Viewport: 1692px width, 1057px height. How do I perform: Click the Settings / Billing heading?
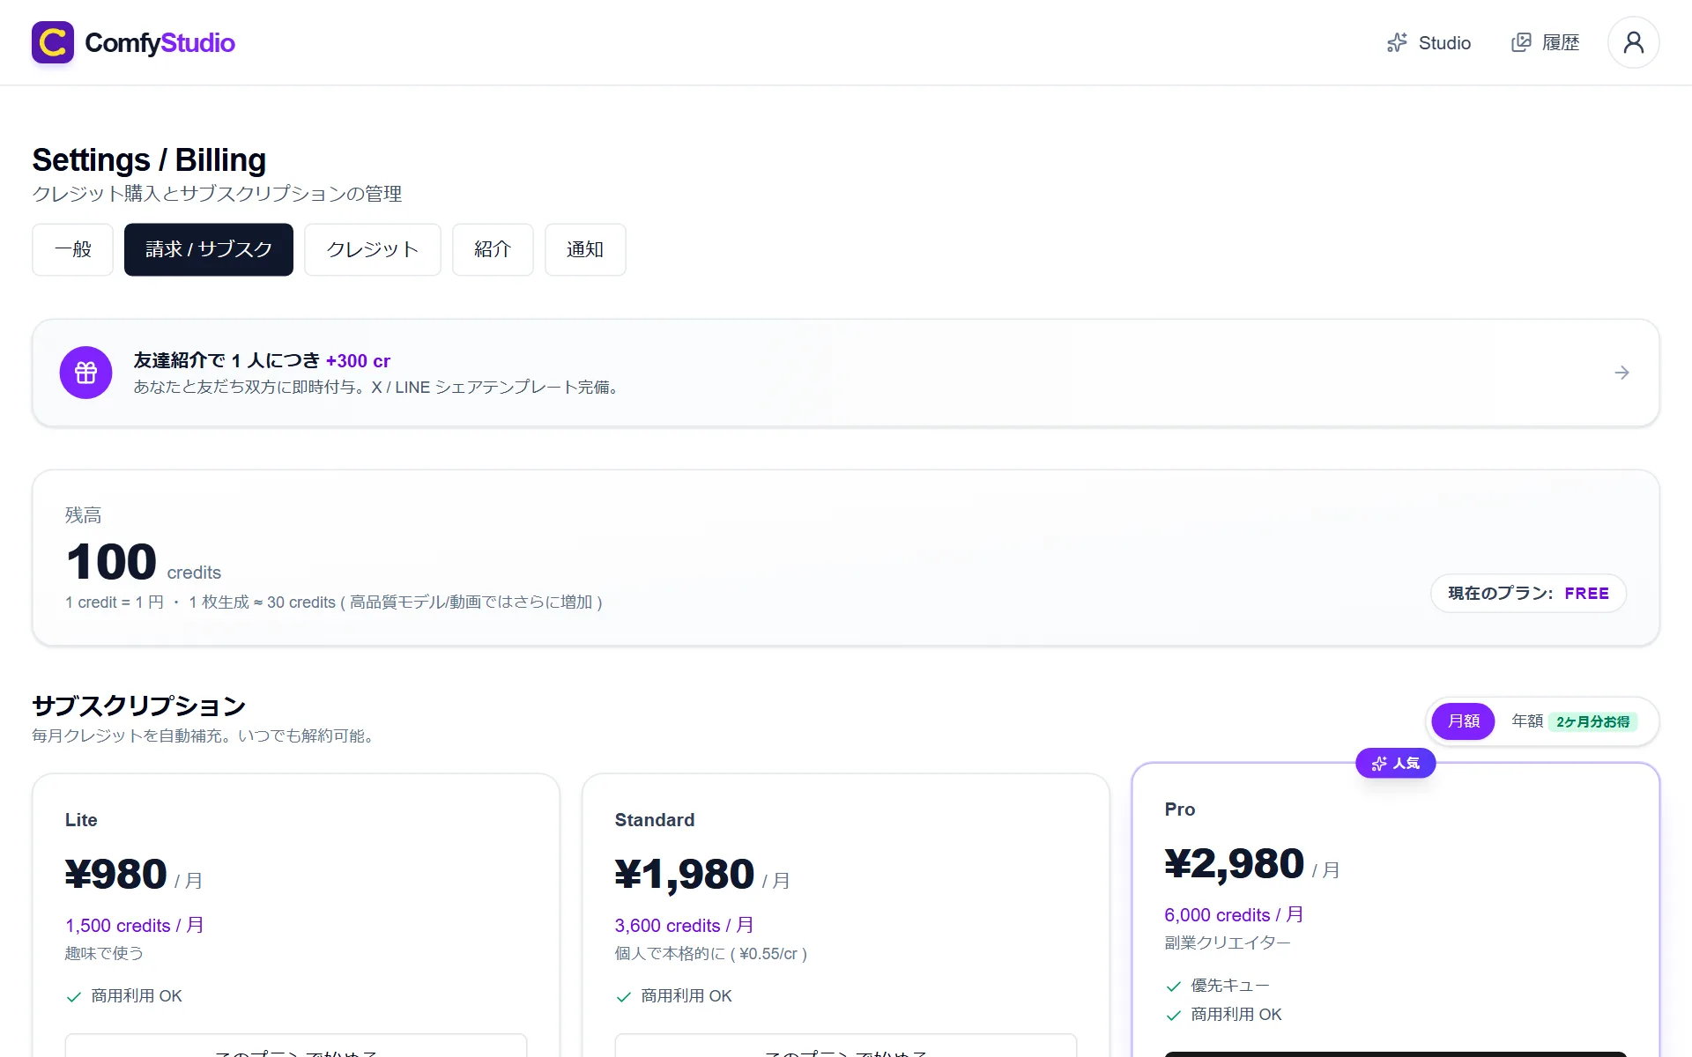[149, 160]
